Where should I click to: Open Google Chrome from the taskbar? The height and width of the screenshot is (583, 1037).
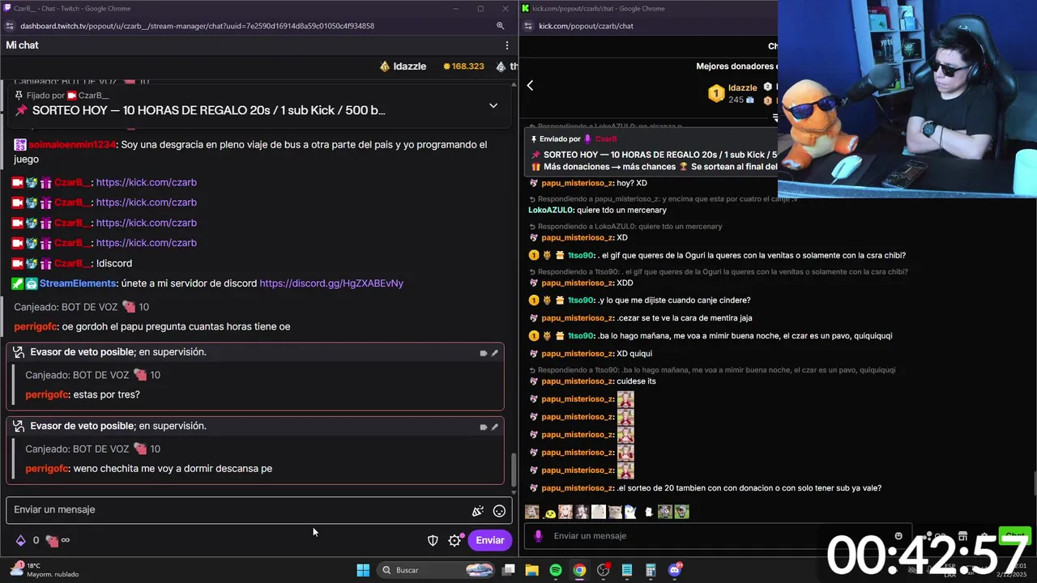click(579, 570)
